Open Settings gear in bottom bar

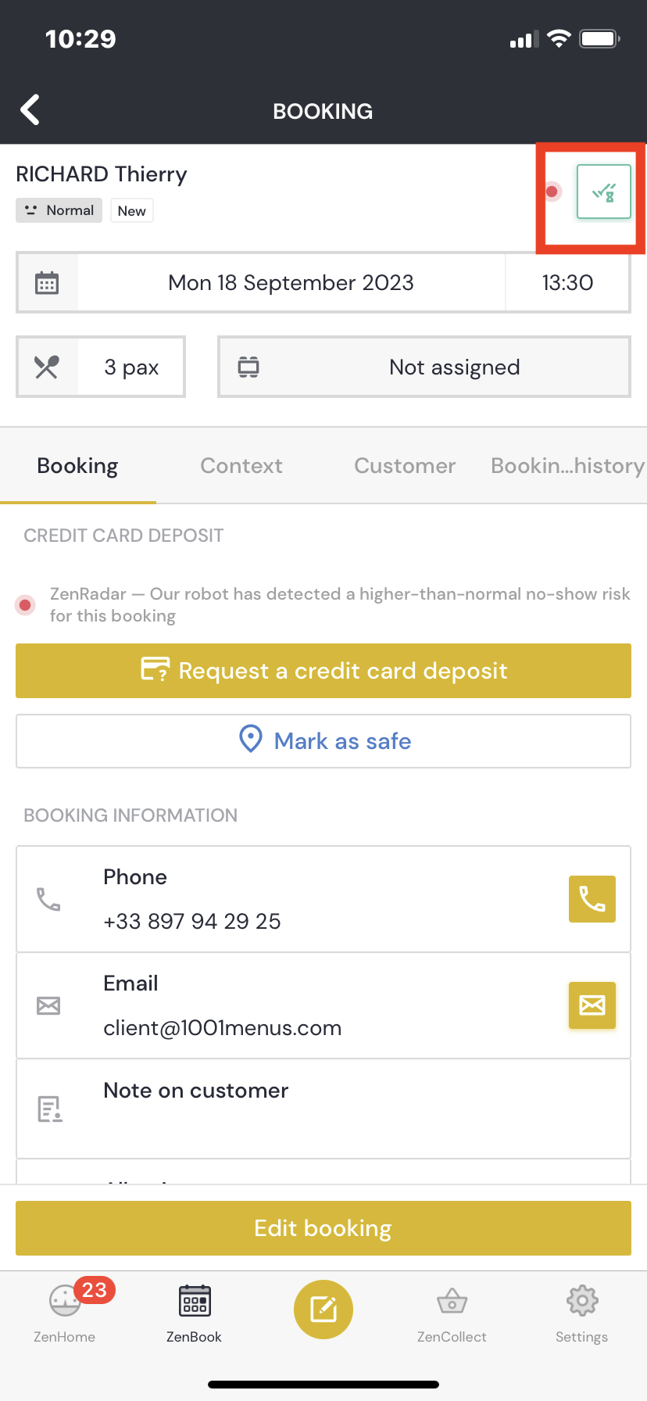coord(581,1311)
